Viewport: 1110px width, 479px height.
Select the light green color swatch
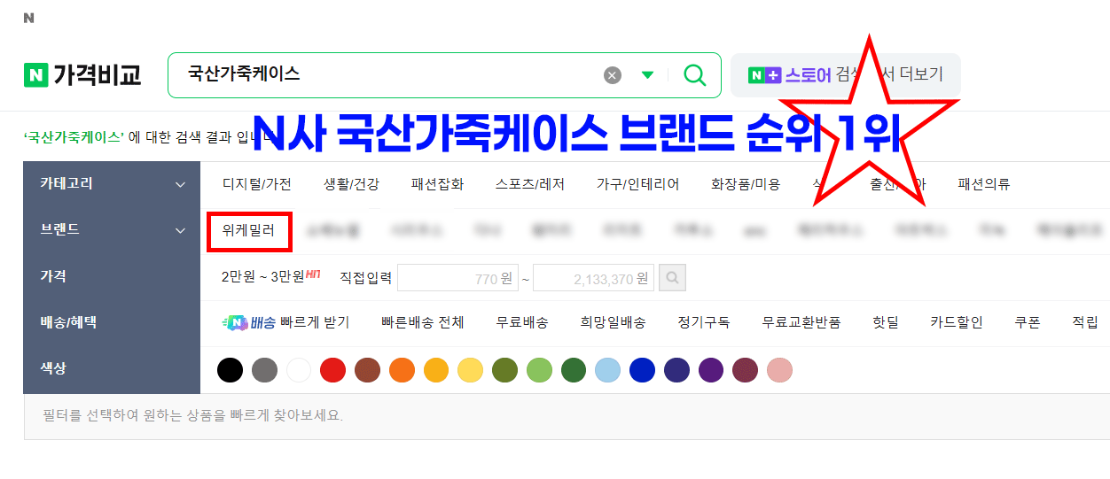pos(539,370)
